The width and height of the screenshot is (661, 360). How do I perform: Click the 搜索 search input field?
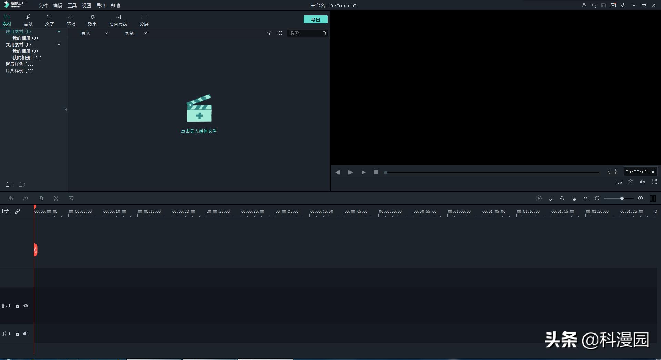click(305, 33)
